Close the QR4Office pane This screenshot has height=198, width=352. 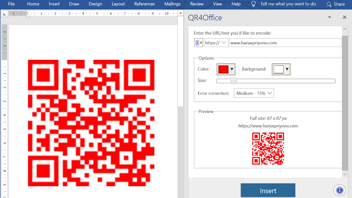tap(344, 17)
